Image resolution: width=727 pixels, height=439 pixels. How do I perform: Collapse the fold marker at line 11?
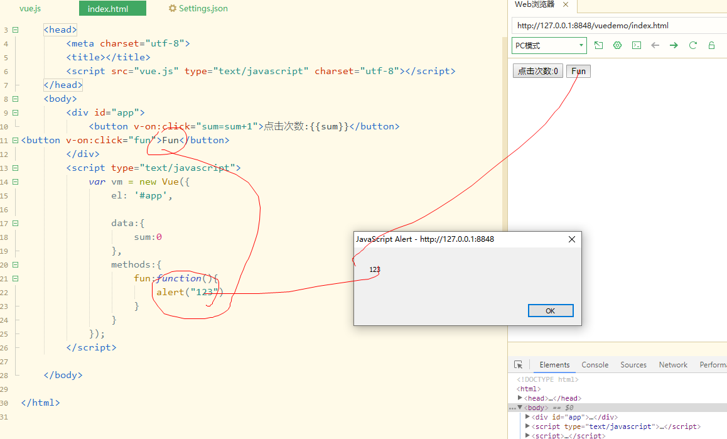pyautogui.click(x=15, y=140)
